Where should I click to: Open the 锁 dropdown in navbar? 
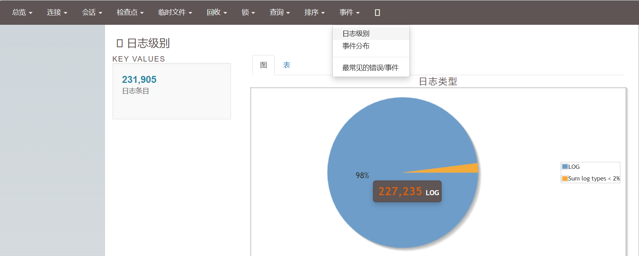click(248, 12)
